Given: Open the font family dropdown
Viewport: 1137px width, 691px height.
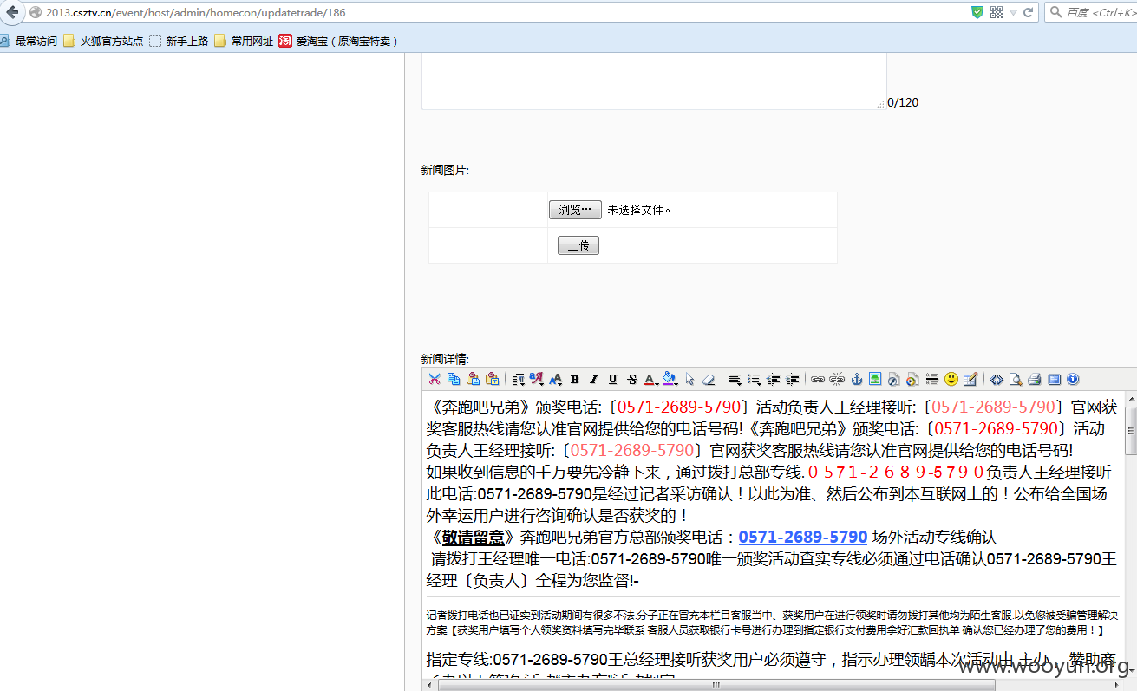Looking at the screenshot, I should pyautogui.click(x=537, y=379).
